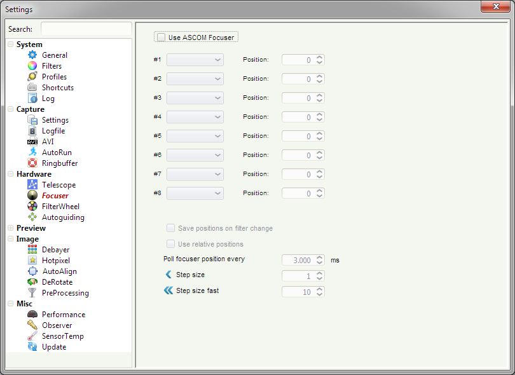Click the DeRotate icon

[x=32, y=282]
